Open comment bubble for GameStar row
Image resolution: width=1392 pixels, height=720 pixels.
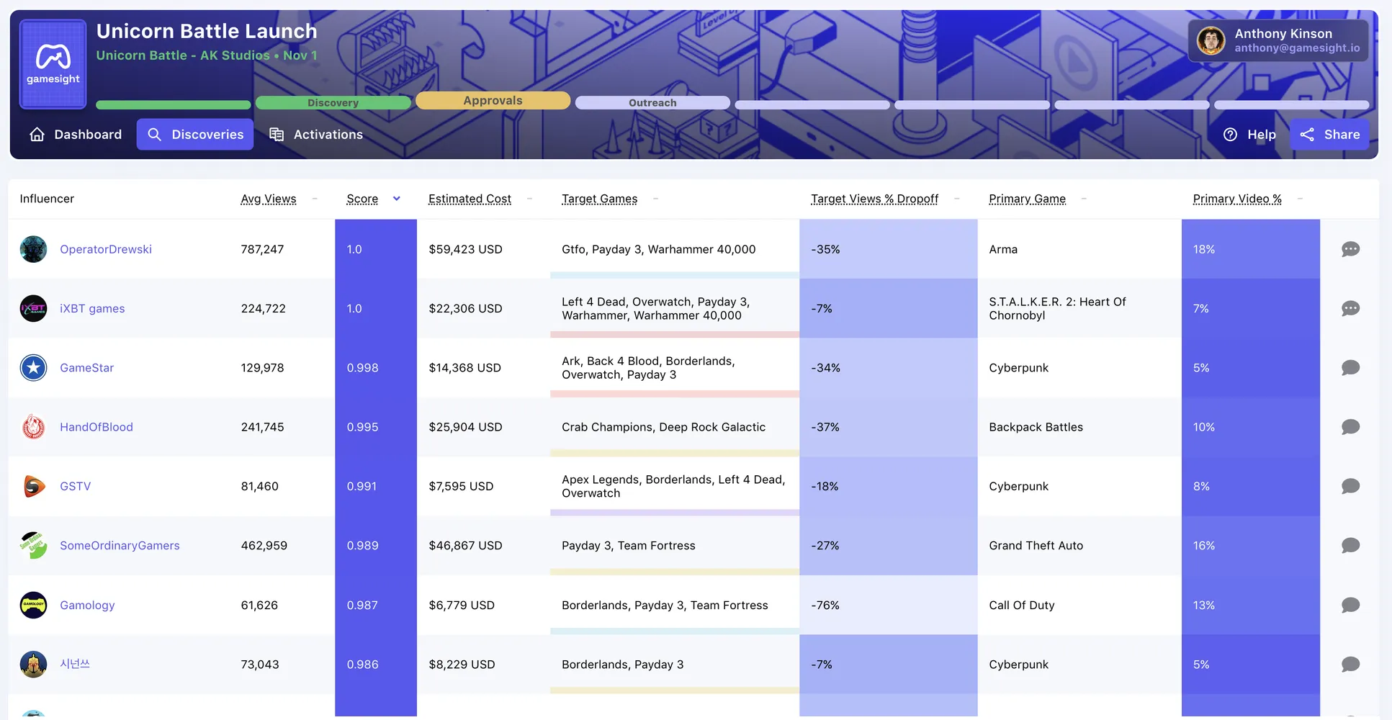(x=1350, y=368)
